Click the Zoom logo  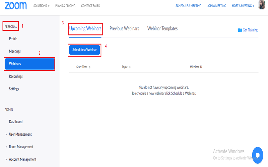click(x=15, y=6)
